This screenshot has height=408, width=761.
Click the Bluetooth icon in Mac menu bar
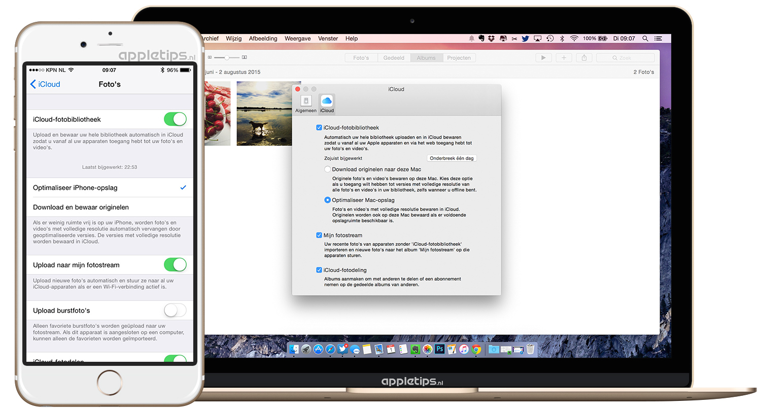562,39
